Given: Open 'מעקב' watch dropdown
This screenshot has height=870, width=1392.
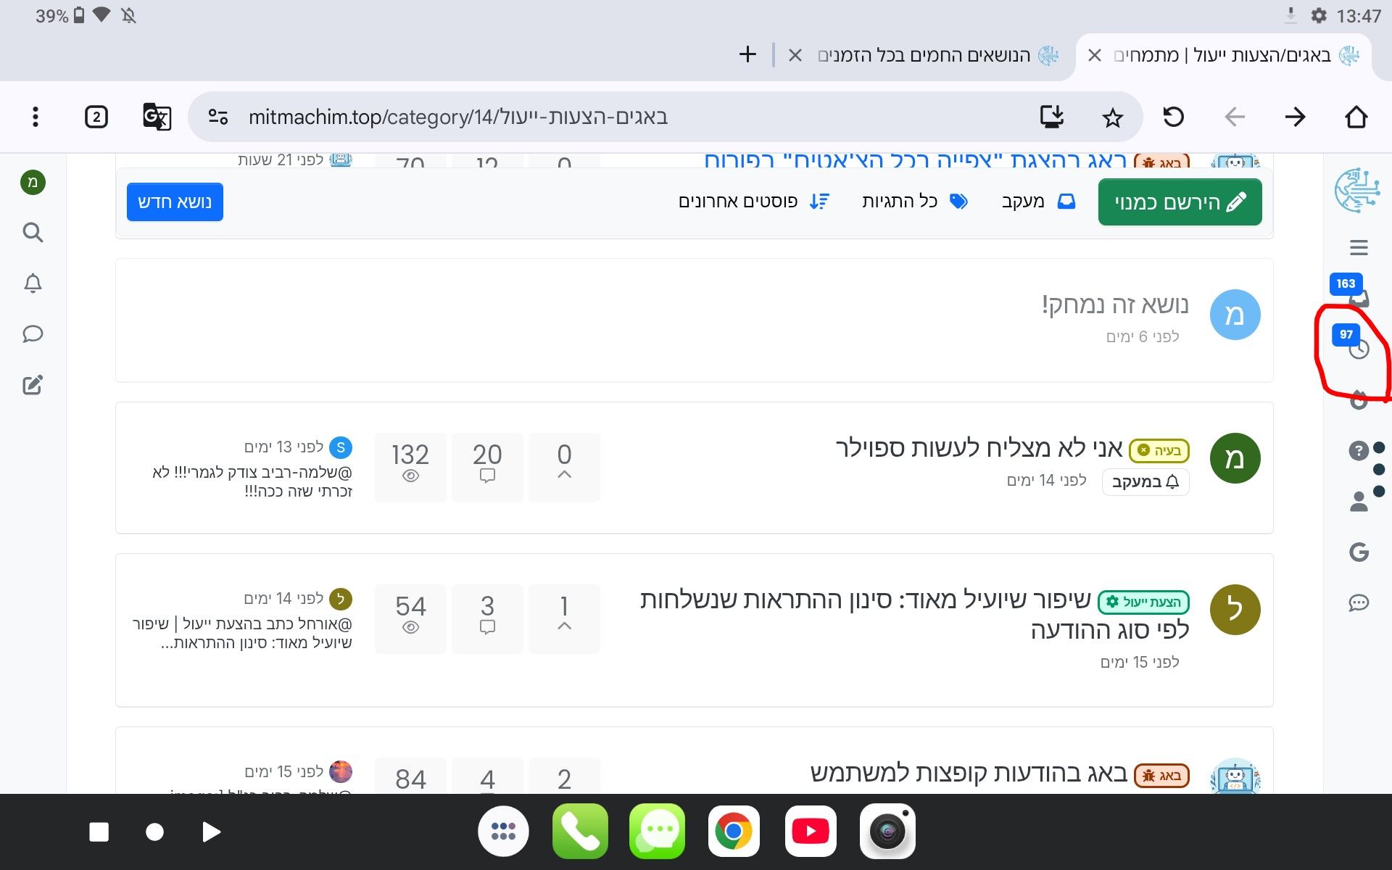Looking at the screenshot, I should 1037,202.
